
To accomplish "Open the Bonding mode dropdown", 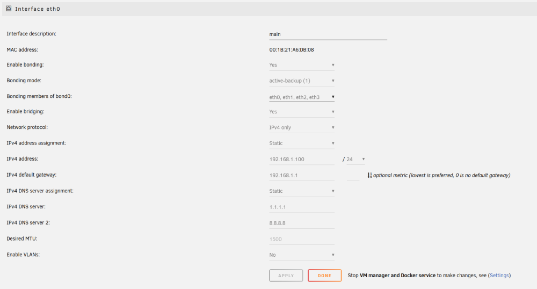I will pyautogui.click(x=302, y=81).
